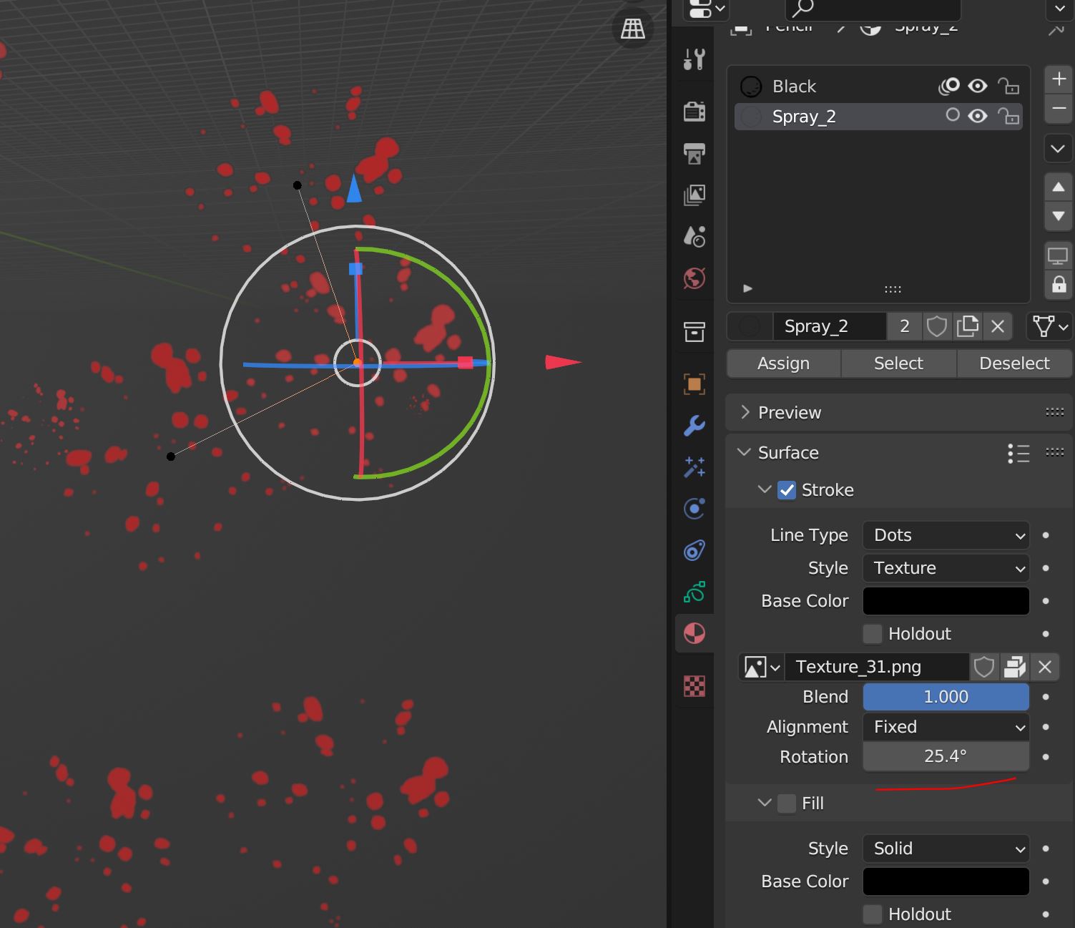
Task: Click the Assign button
Action: click(784, 363)
